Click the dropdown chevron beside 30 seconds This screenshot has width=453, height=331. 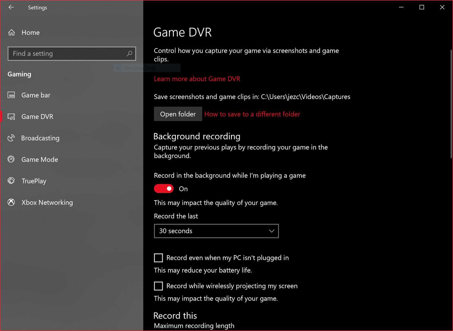(x=272, y=231)
